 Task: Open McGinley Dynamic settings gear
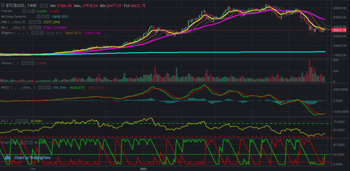pos(43,17)
